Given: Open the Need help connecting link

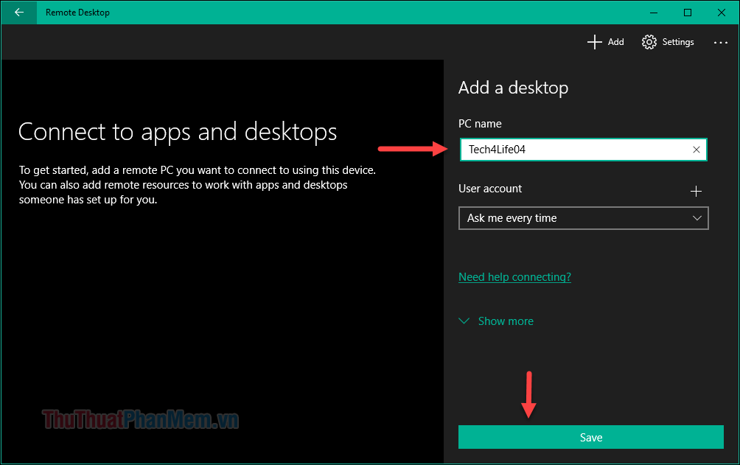Looking at the screenshot, I should [514, 276].
